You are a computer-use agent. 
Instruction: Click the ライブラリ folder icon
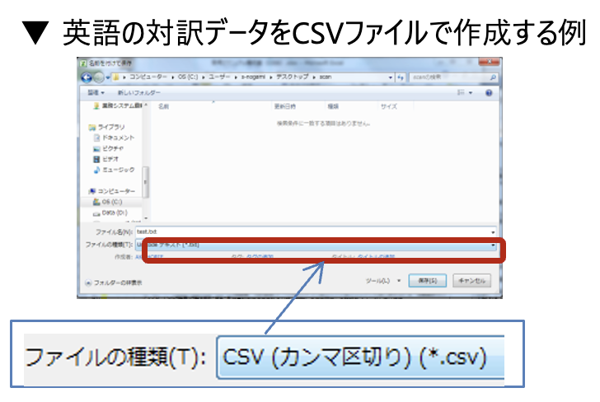(91, 127)
